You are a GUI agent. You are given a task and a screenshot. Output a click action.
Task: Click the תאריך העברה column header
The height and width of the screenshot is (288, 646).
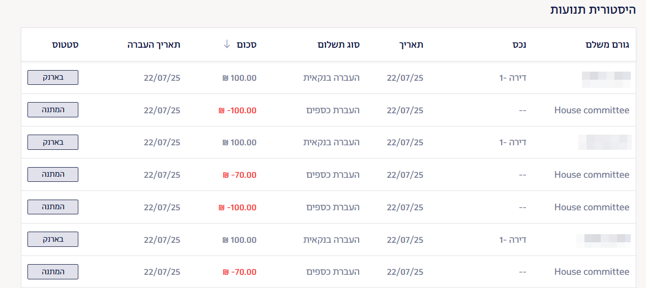pos(154,45)
